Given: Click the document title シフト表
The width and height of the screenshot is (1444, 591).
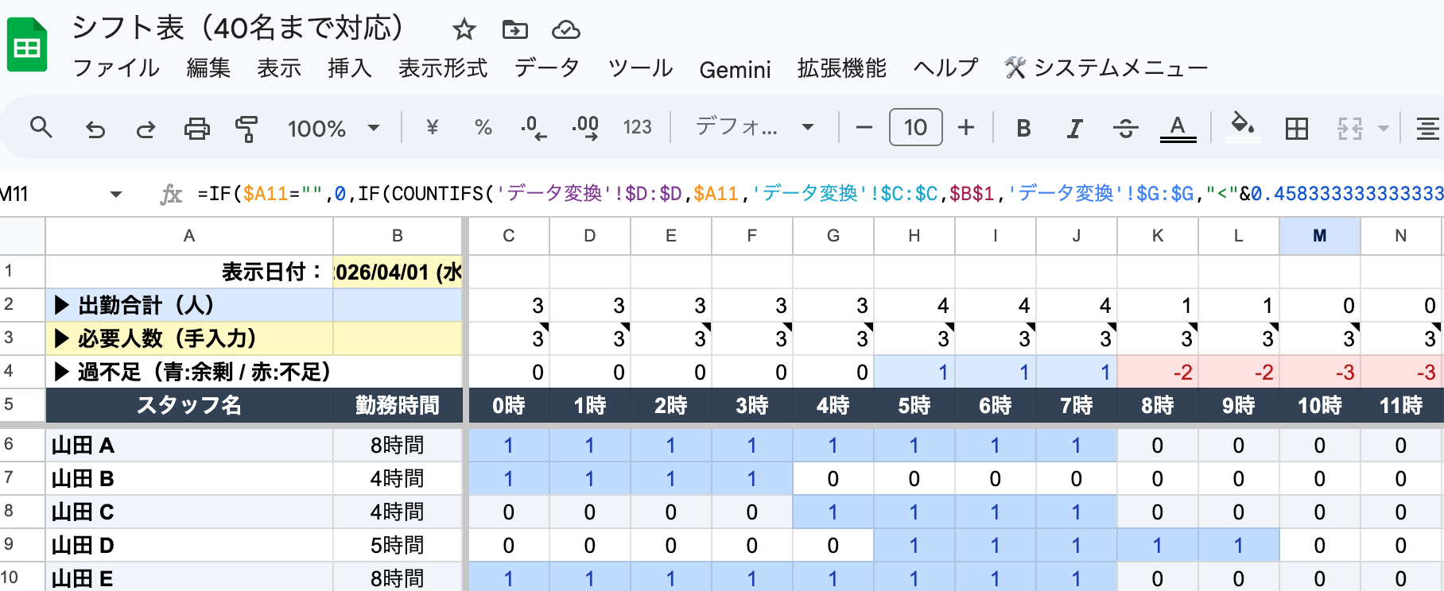Looking at the screenshot, I should [238, 28].
